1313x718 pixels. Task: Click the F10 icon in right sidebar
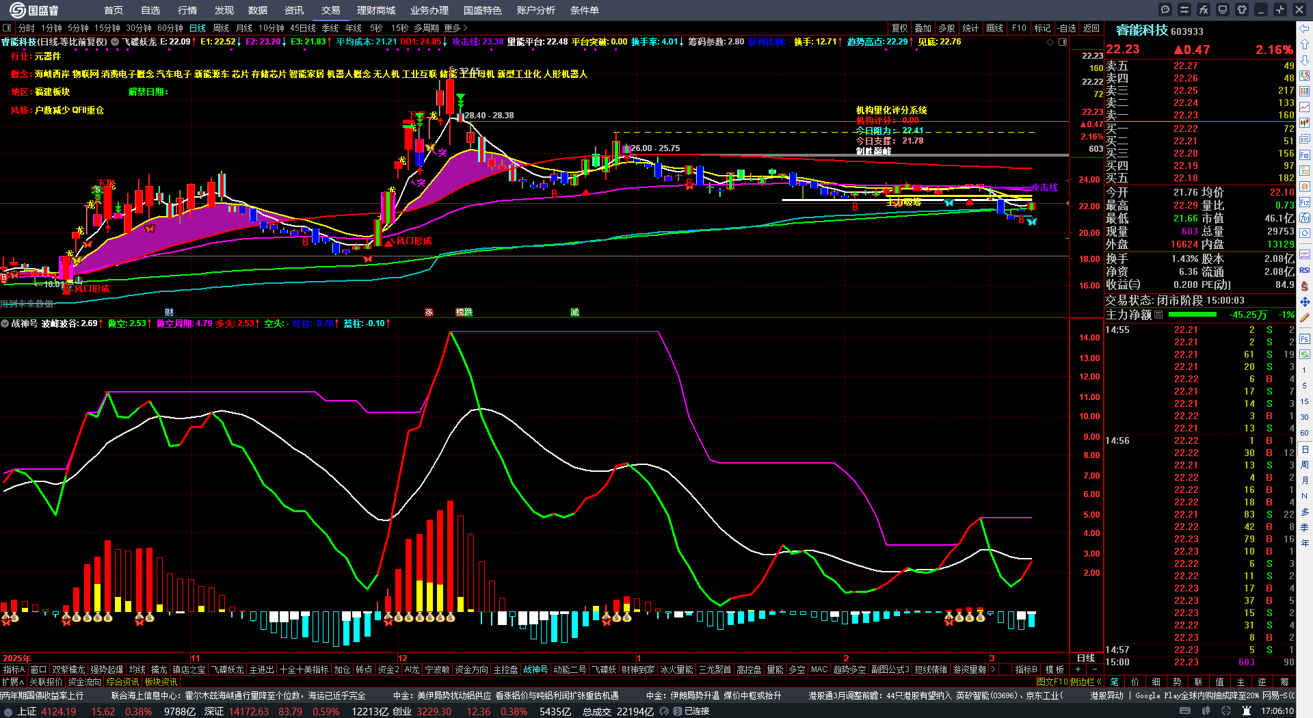[x=1305, y=155]
